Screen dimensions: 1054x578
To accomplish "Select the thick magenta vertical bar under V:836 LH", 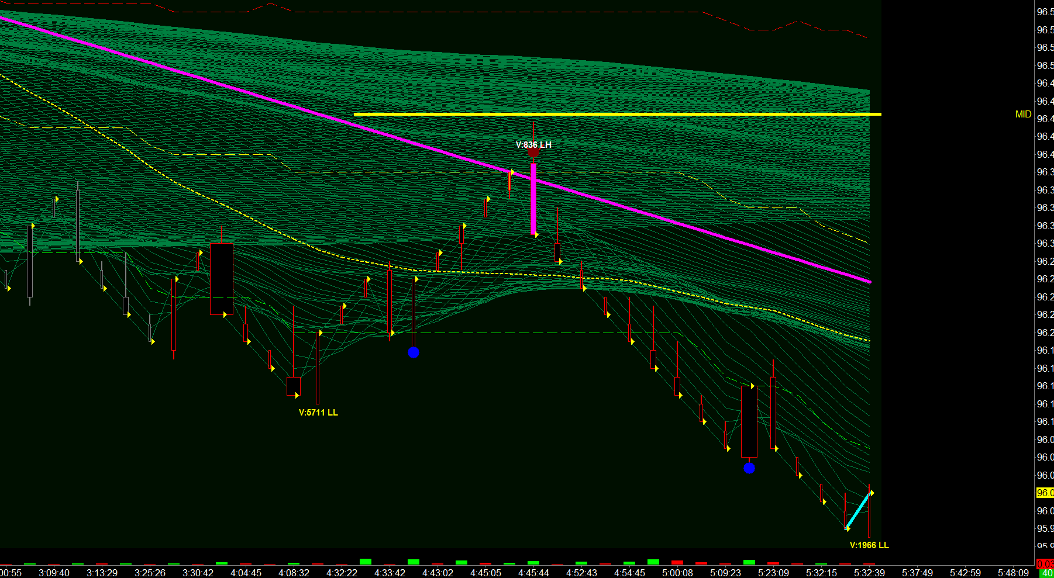I will pos(533,199).
